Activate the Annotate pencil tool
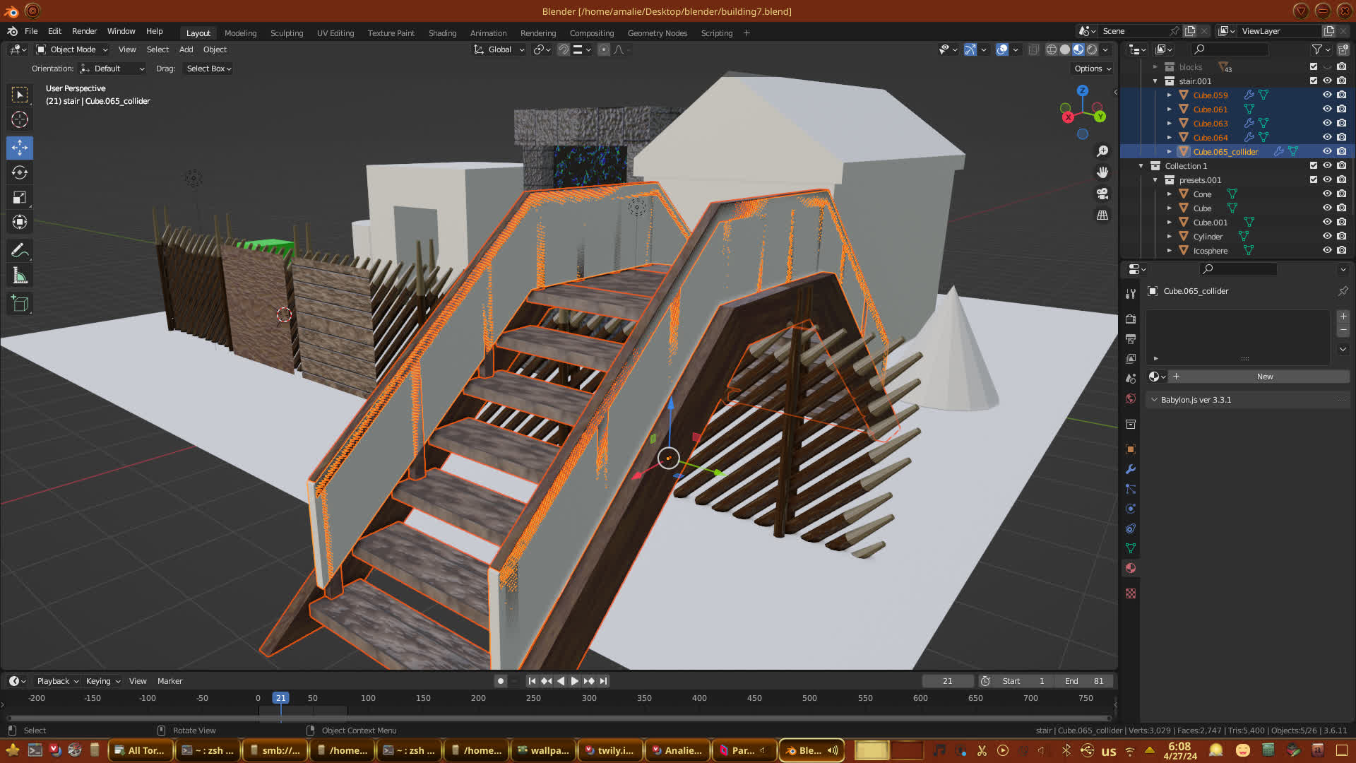 click(20, 251)
